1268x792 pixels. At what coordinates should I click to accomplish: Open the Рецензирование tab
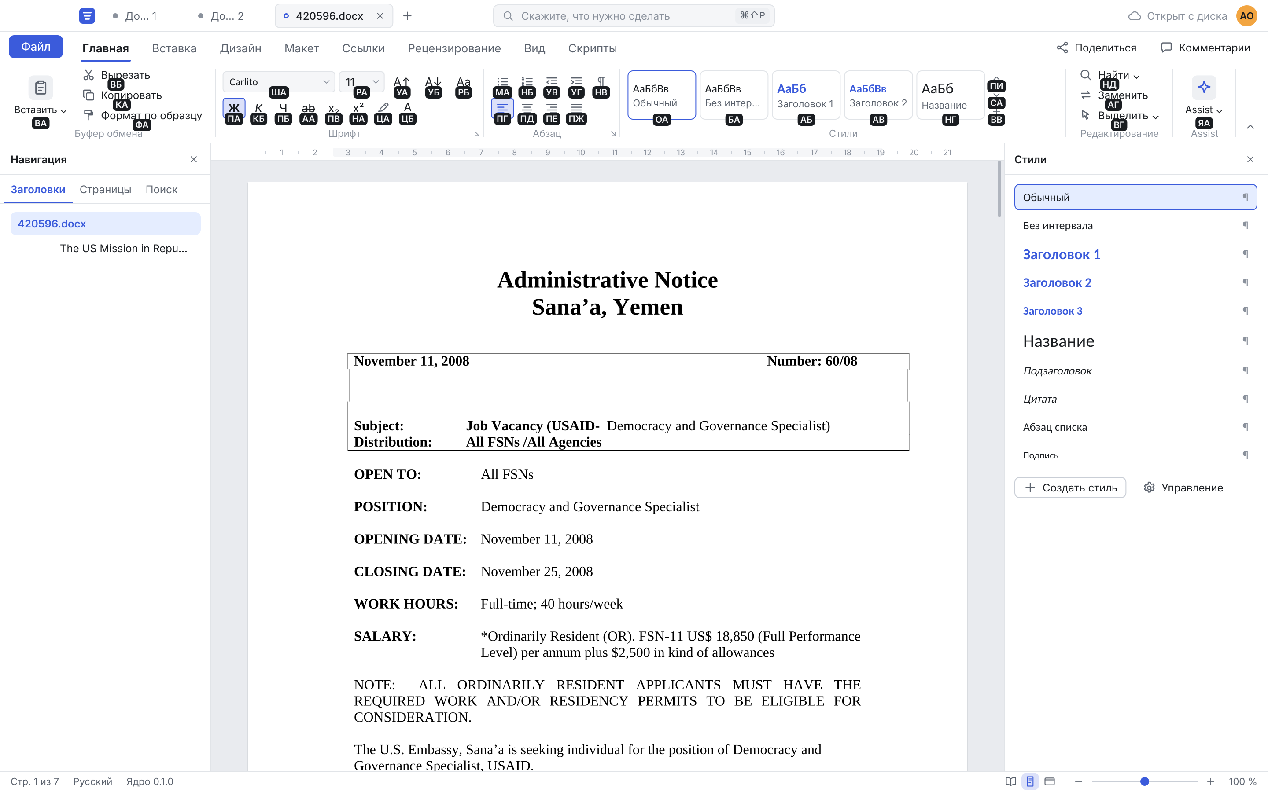(x=454, y=48)
